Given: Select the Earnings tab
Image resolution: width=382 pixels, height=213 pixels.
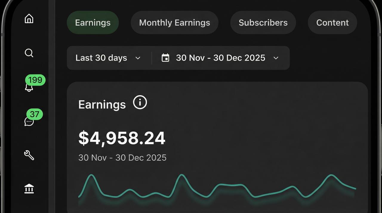Looking at the screenshot, I should click(93, 23).
